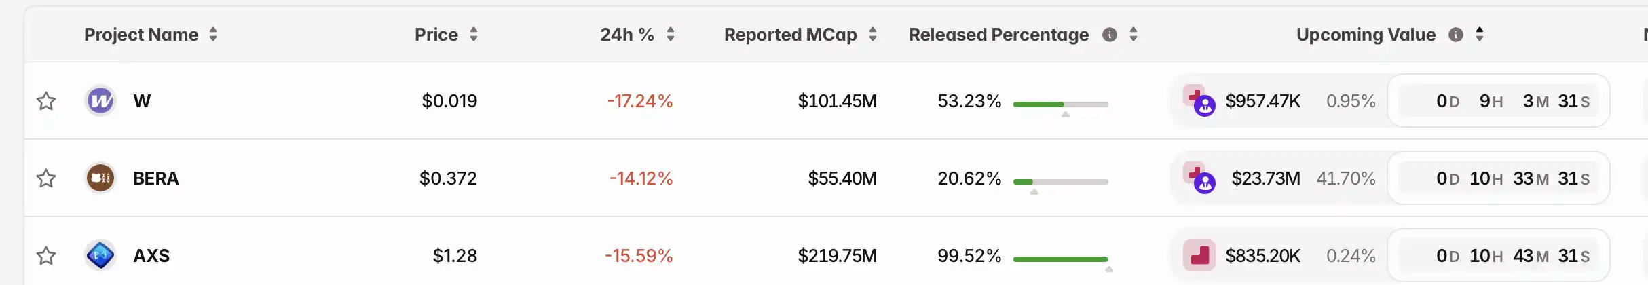This screenshot has height=285, width=1648.
Task: Sort by Reported MCap column
Action: tap(873, 35)
